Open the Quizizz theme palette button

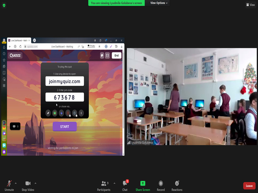tap(102, 56)
